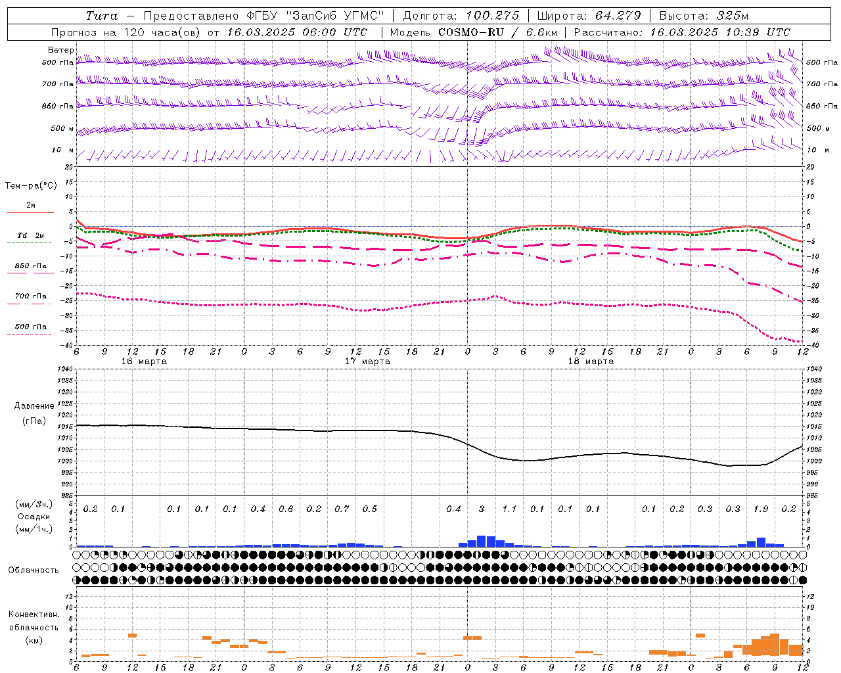Click the "Высота: 325м" header value

tap(704, 15)
